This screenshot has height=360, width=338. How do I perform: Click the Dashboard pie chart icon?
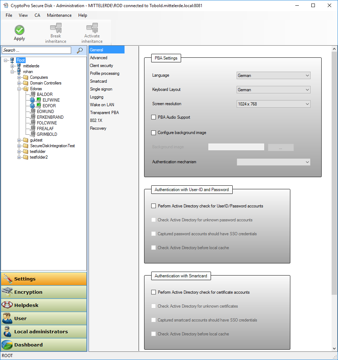coord(7,345)
